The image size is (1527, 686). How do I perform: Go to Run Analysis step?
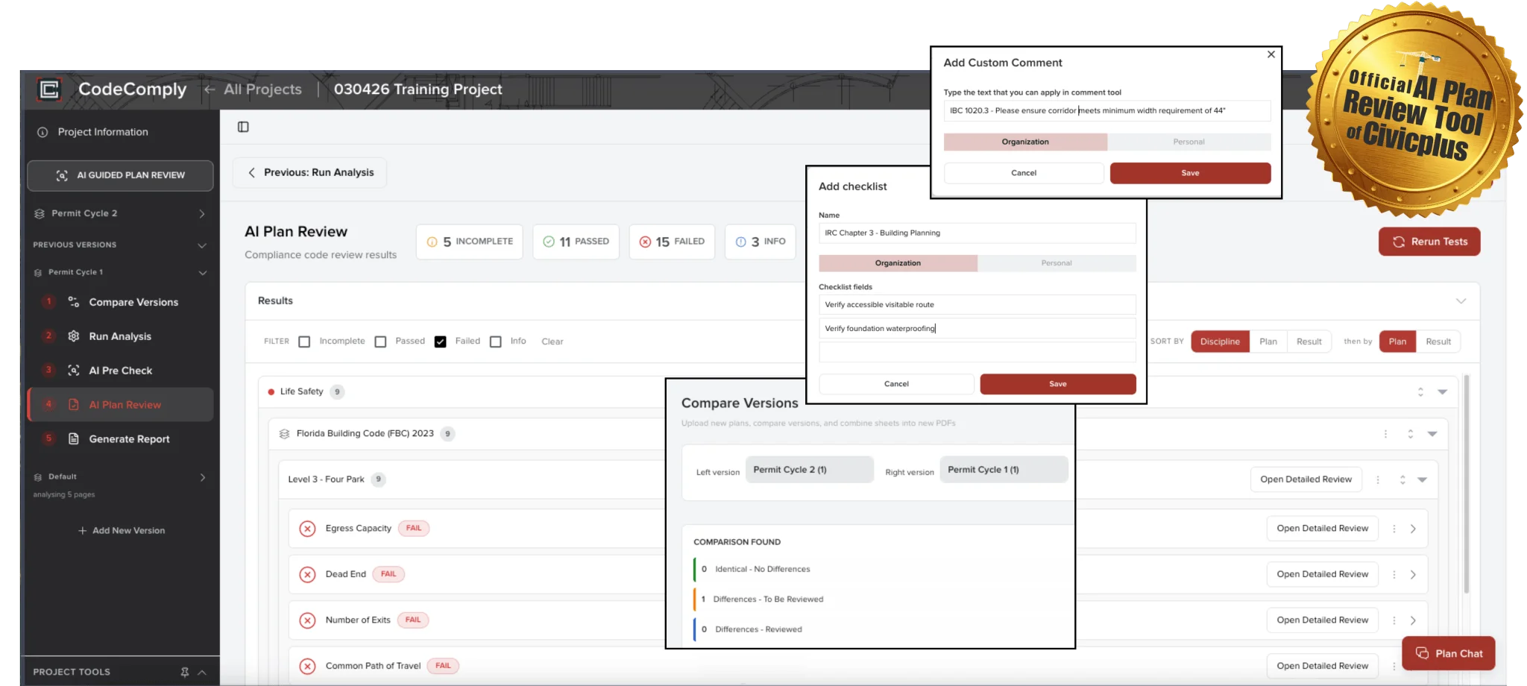point(121,336)
